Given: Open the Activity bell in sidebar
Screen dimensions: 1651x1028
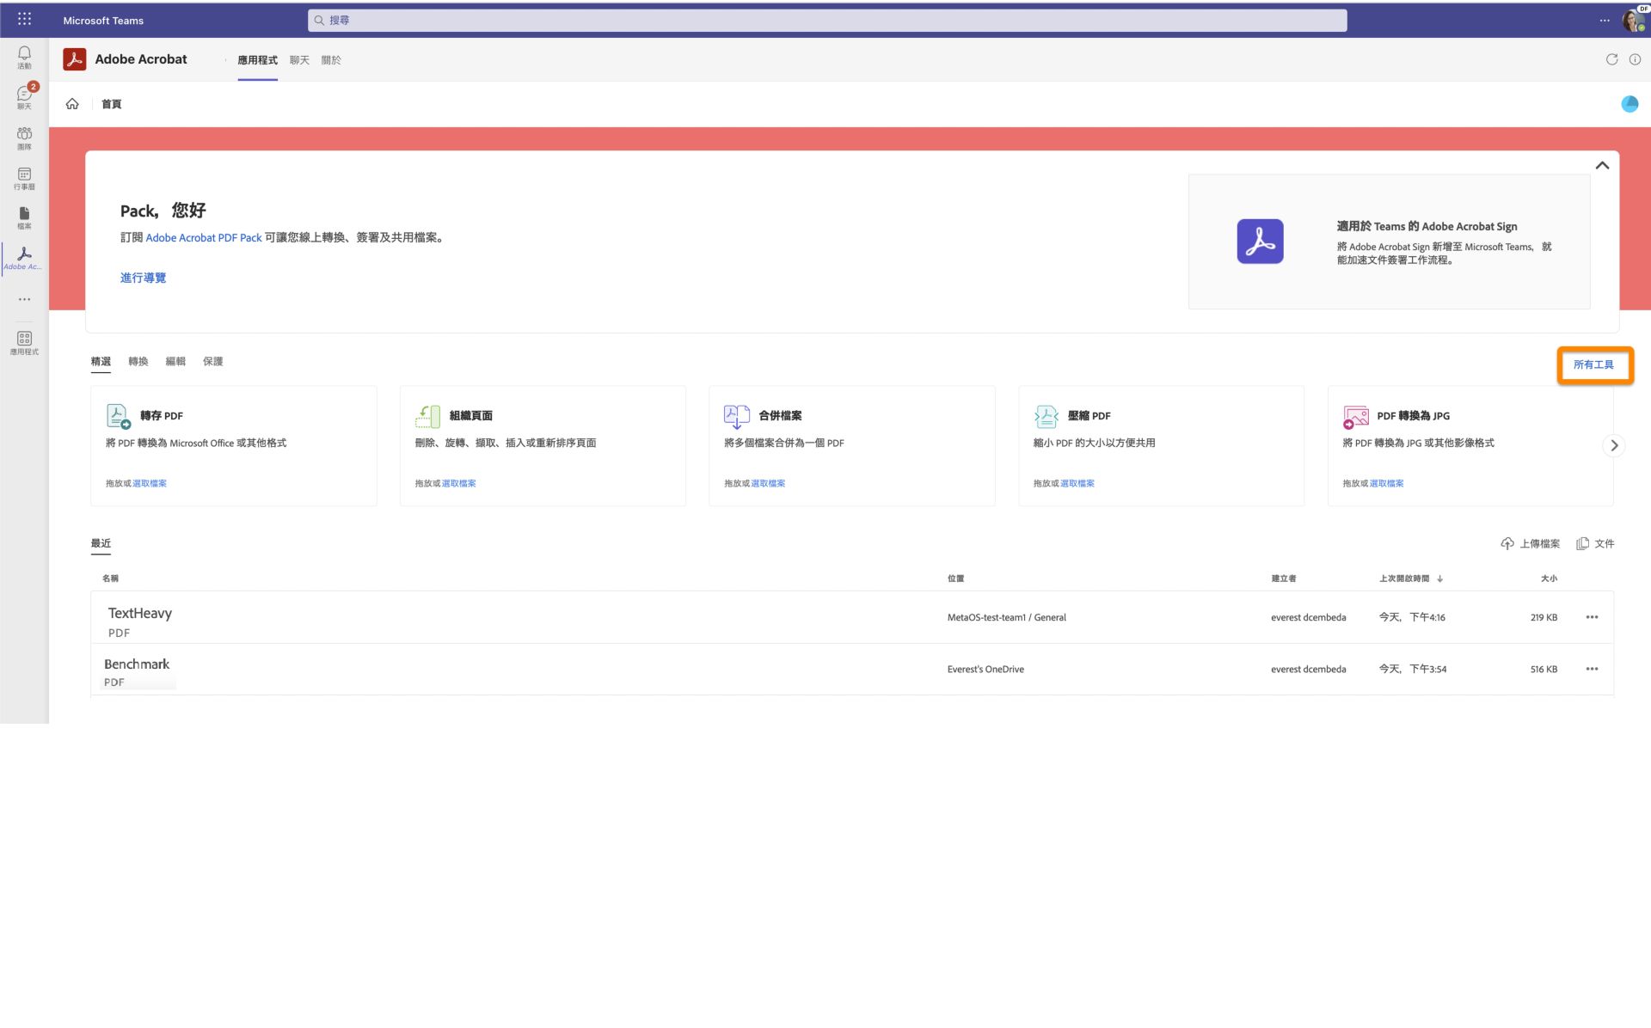Looking at the screenshot, I should click(x=24, y=57).
